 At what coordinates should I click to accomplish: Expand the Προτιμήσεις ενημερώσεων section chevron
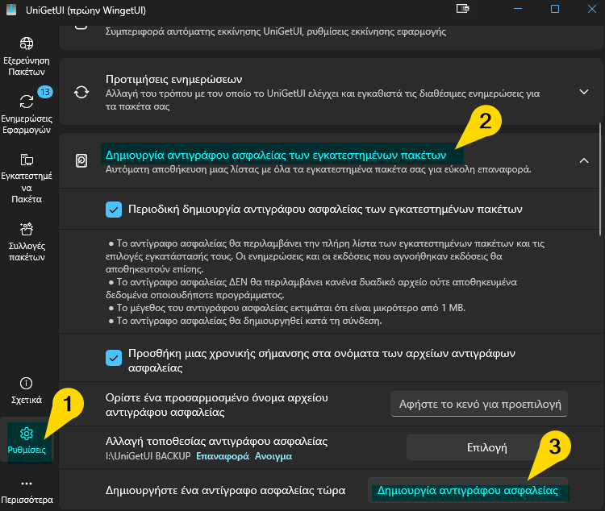tap(585, 92)
